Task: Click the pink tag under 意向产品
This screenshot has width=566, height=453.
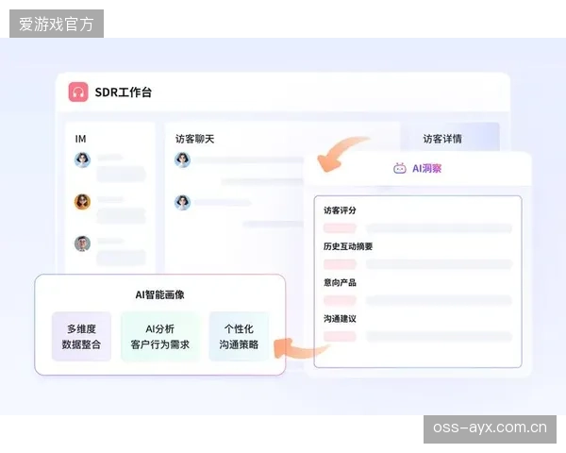Action: pyautogui.click(x=340, y=300)
